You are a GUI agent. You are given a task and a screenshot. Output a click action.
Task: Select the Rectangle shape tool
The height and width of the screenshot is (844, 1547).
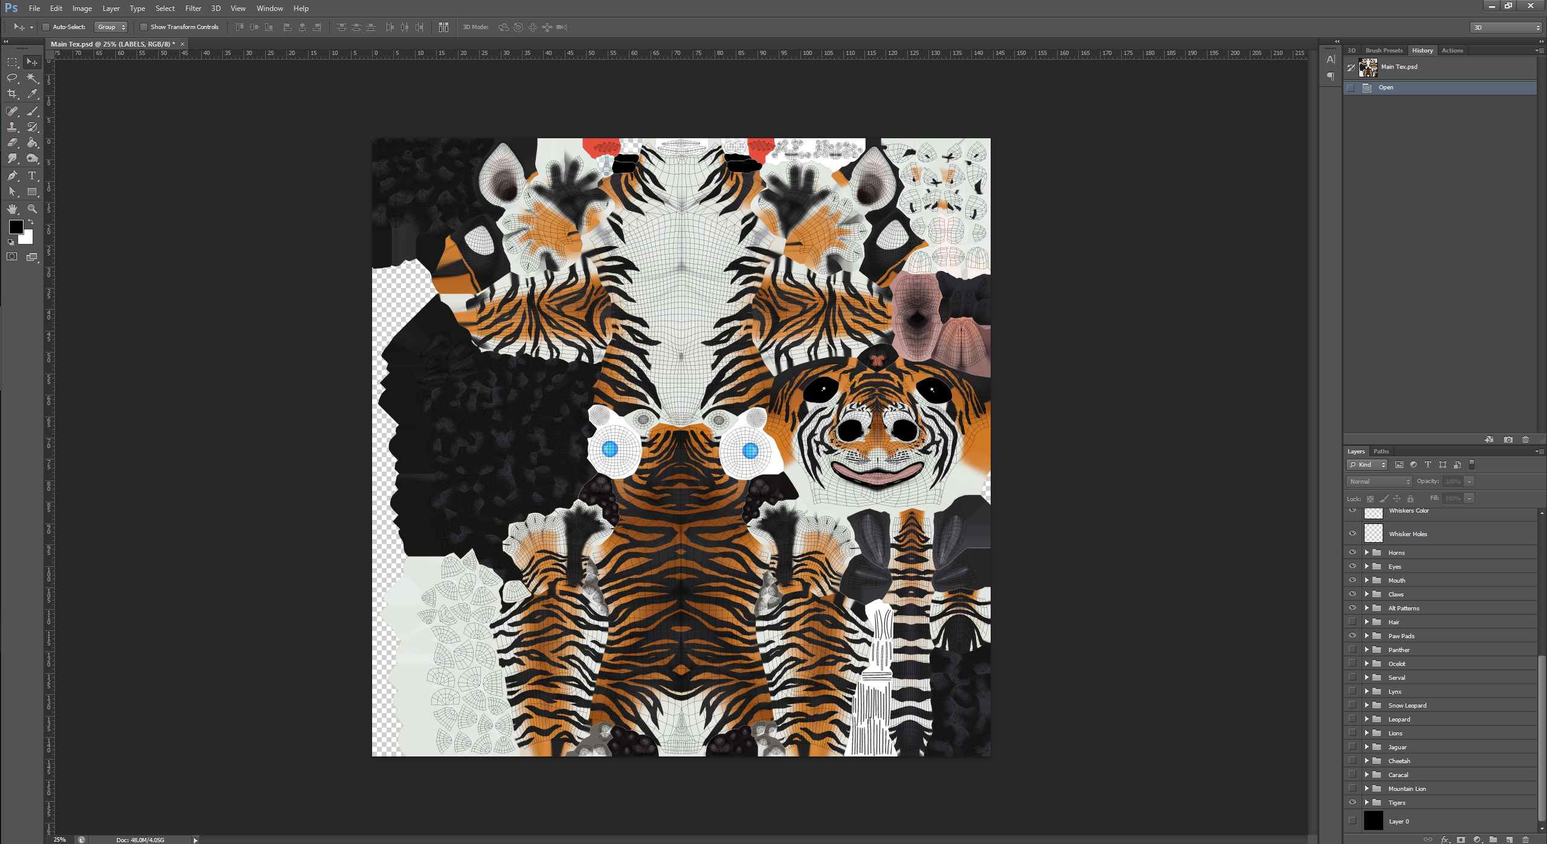point(33,191)
